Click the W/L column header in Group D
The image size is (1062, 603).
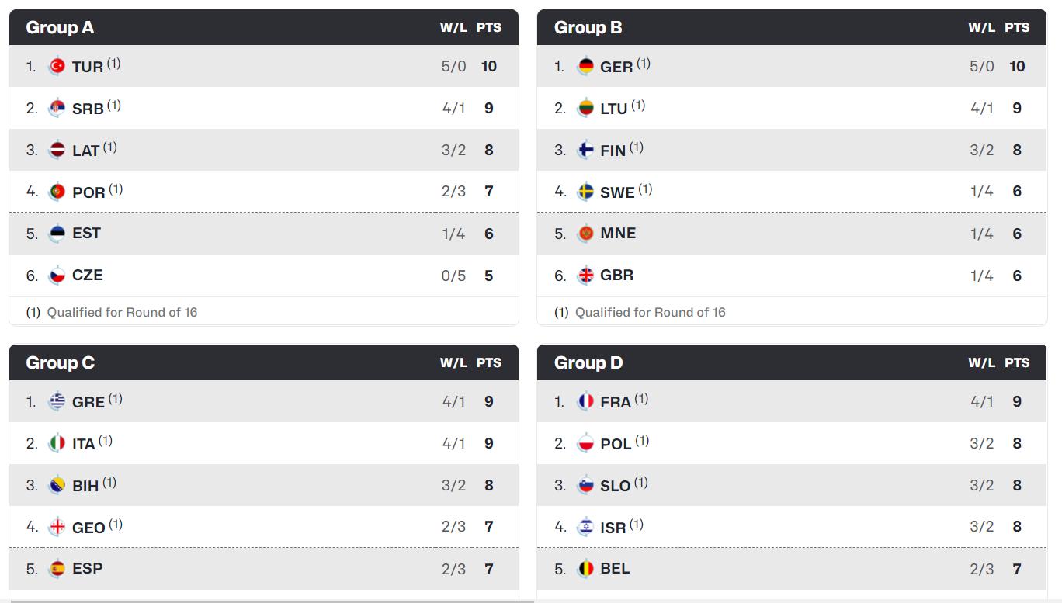pyautogui.click(x=981, y=363)
